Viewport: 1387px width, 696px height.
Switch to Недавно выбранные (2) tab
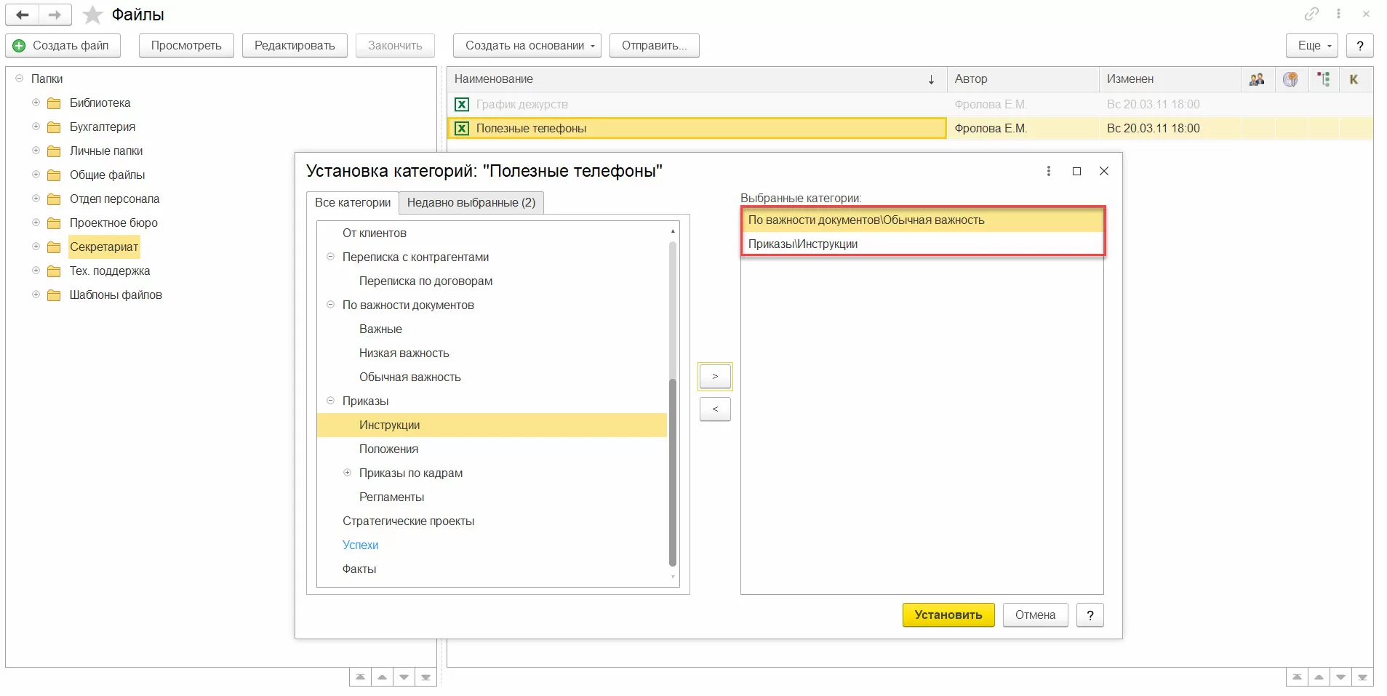[471, 203]
